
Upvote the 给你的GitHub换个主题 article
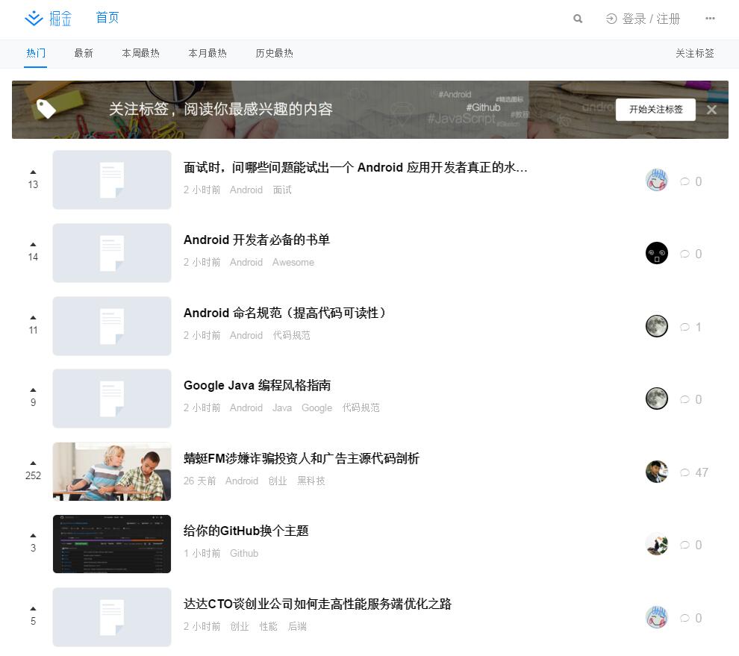click(x=33, y=536)
